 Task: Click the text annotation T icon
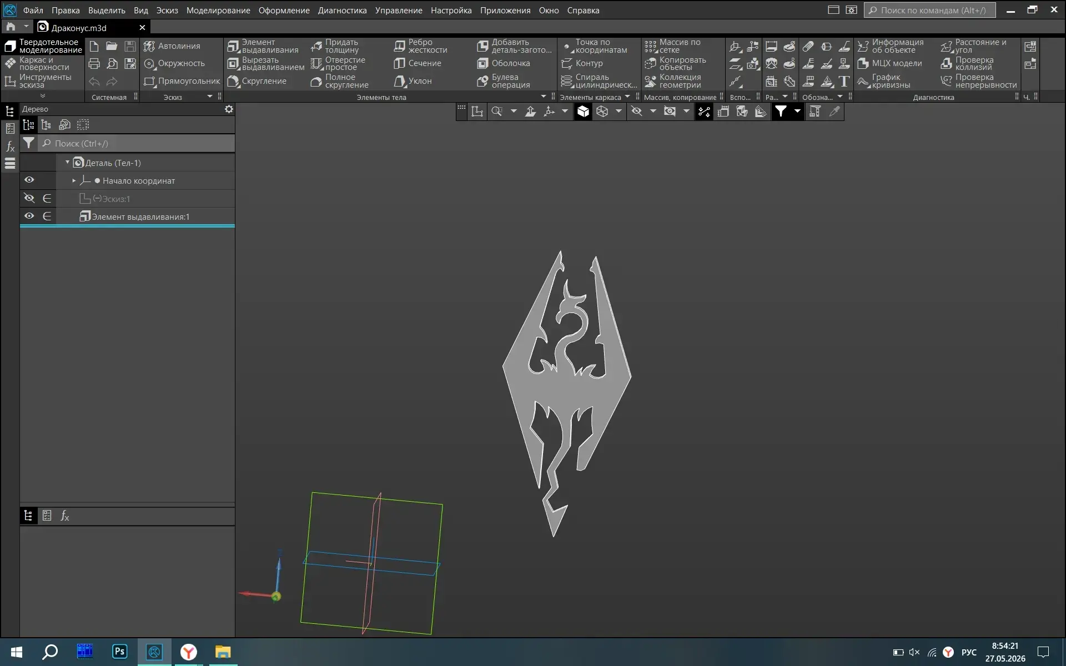pos(844,82)
